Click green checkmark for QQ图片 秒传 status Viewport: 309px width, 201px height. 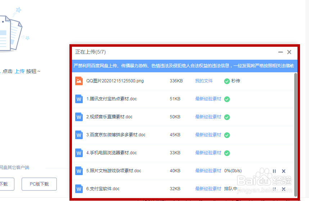click(x=227, y=81)
